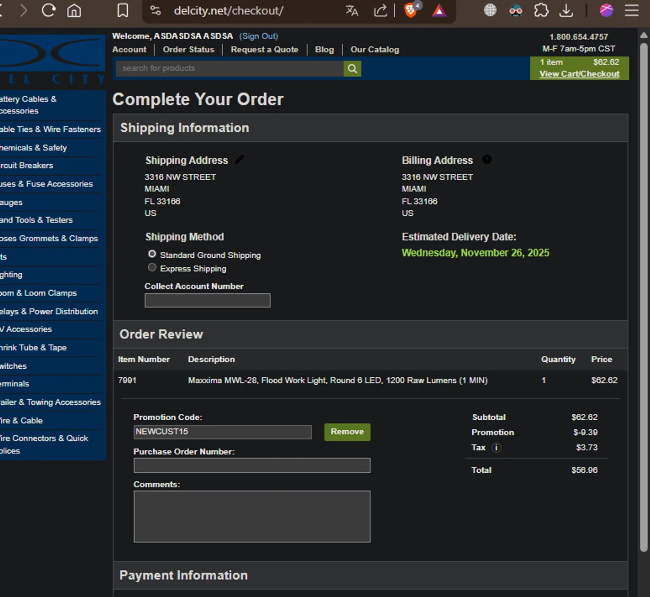Click the item number 7991
The image size is (650, 597).
point(127,380)
